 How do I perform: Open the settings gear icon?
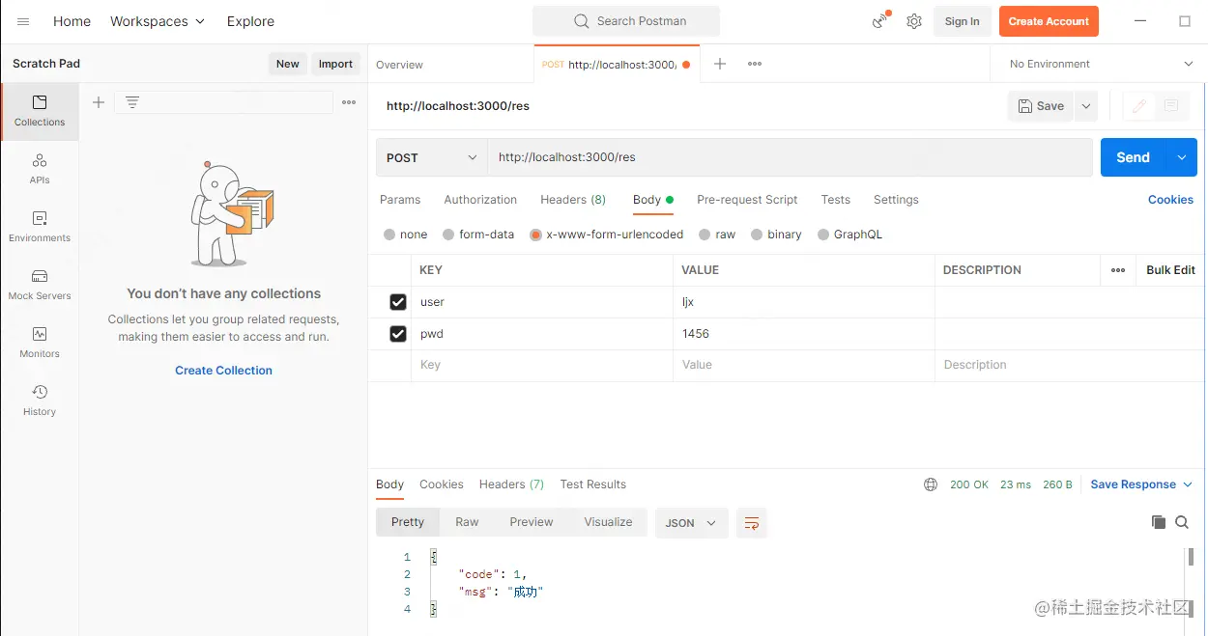914,21
